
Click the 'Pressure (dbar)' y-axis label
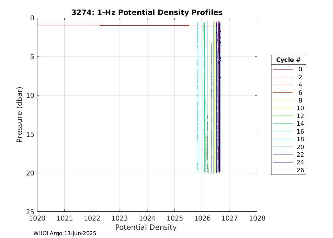click(19, 115)
